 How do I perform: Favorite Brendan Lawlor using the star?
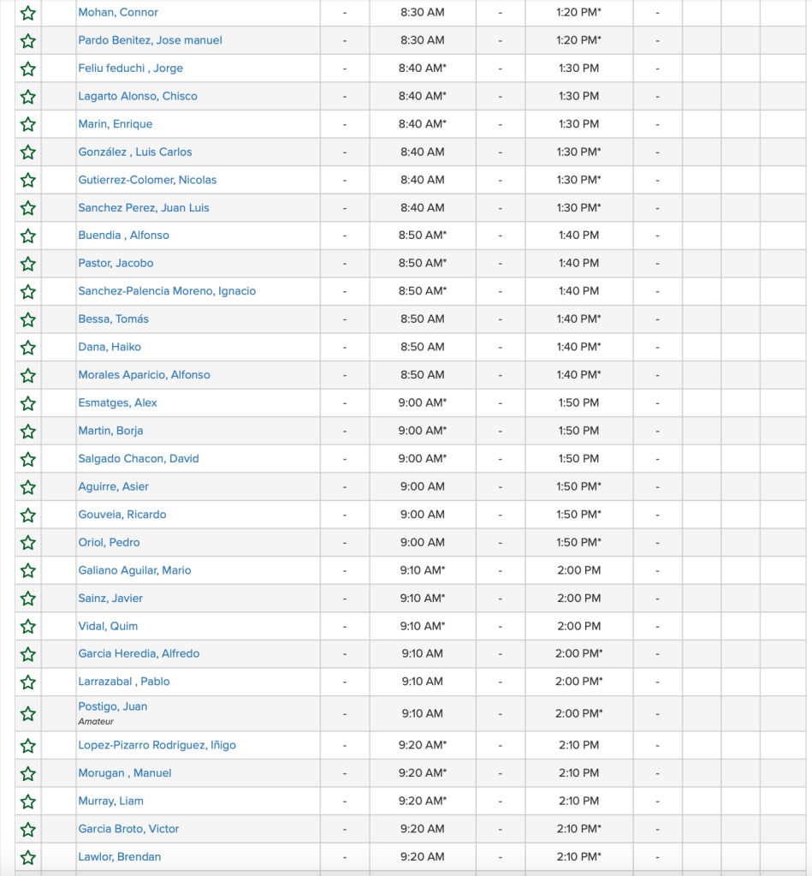(28, 857)
